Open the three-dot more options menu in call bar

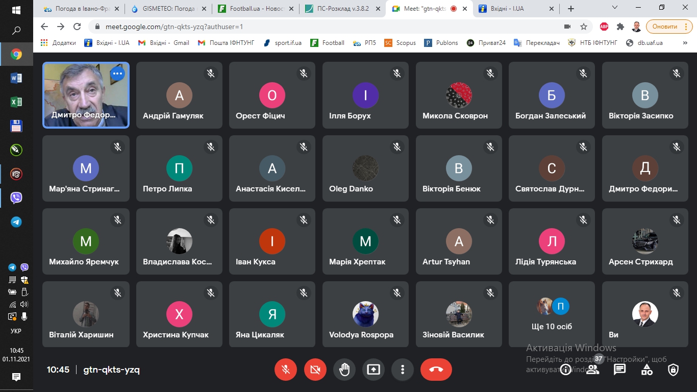(x=403, y=370)
